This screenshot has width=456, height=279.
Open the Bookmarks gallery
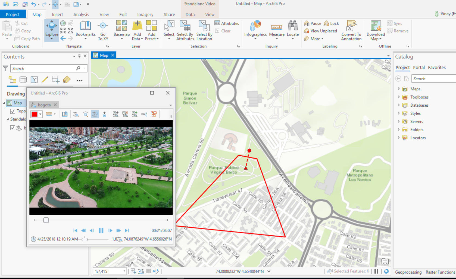85,30
